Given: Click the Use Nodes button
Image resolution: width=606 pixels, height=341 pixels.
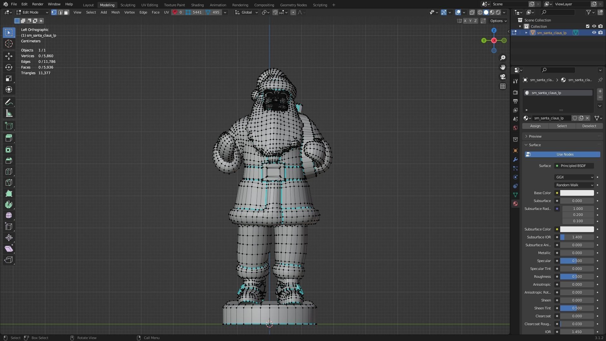Looking at the screenshot, I should (562, 154).
